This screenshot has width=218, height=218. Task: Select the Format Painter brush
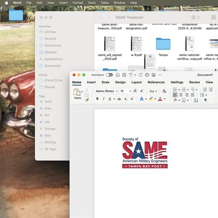coord(87,100)
